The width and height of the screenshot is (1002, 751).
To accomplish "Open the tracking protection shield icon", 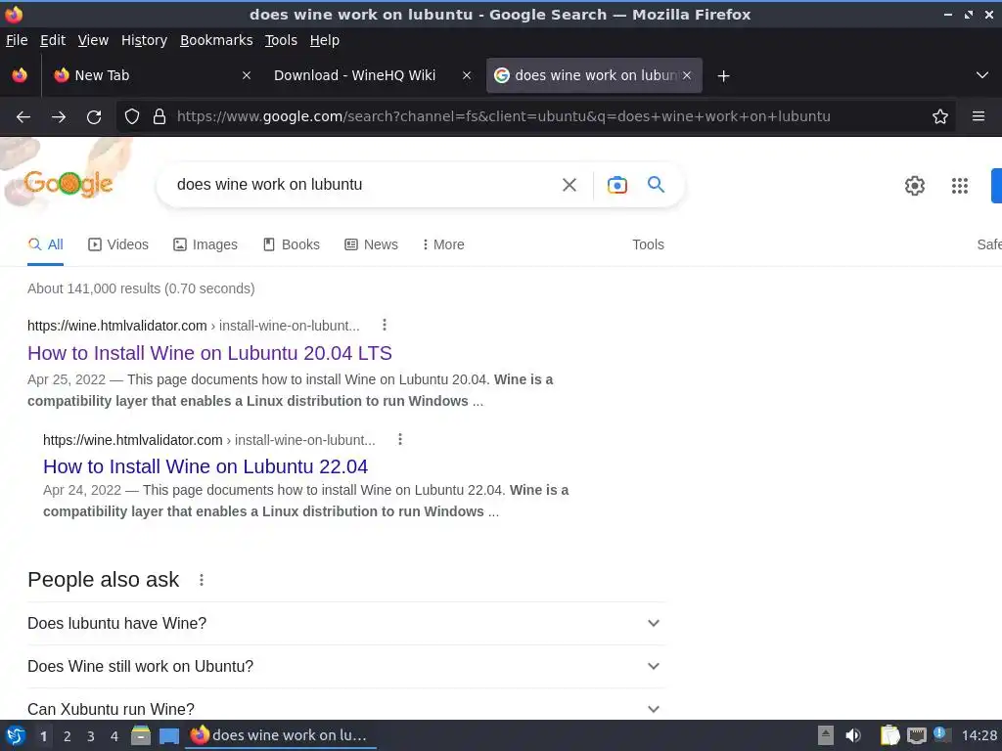I will point(132,116).
